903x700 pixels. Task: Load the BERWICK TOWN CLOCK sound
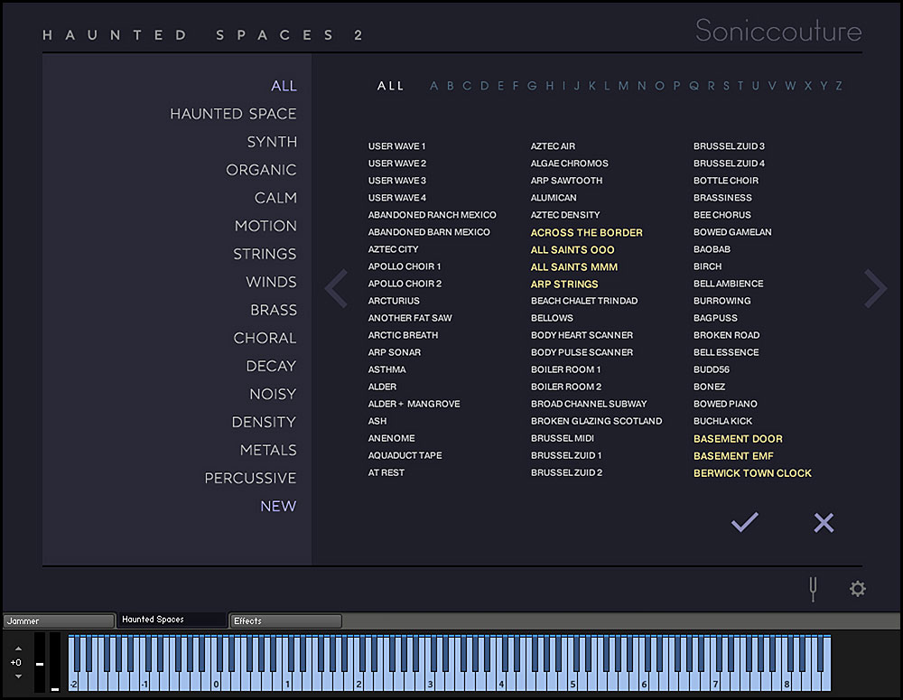pos(752,473)
